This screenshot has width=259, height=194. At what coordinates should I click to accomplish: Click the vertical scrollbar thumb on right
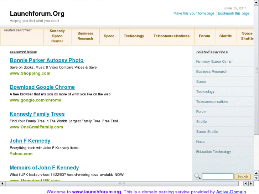(x=257, y=70)
